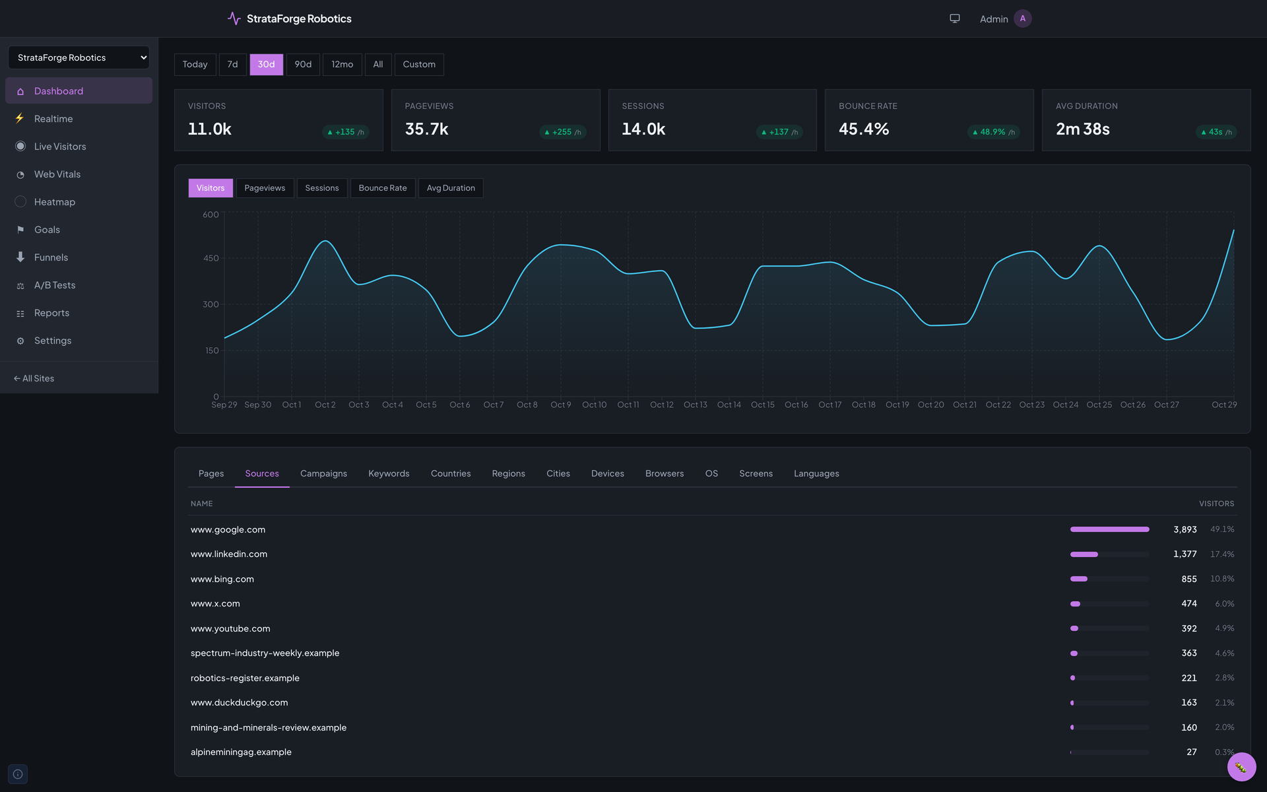Click the VISITORS column header
Image resolution: width=1267 pixels, height=792 pixels.
[1216, 504]
